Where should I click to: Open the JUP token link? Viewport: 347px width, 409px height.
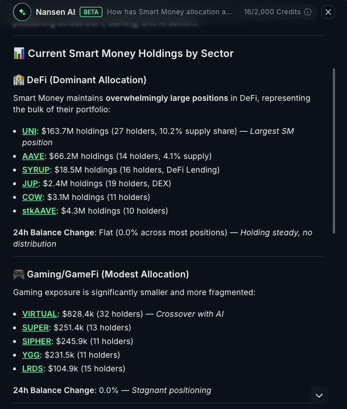point(30,183)
